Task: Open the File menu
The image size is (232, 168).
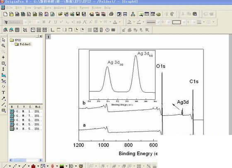Action: pos(9,7)
